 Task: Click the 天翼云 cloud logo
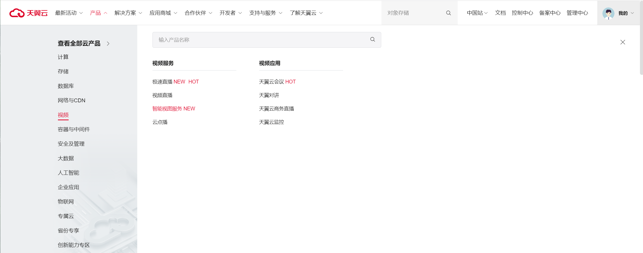pos(28,13)
